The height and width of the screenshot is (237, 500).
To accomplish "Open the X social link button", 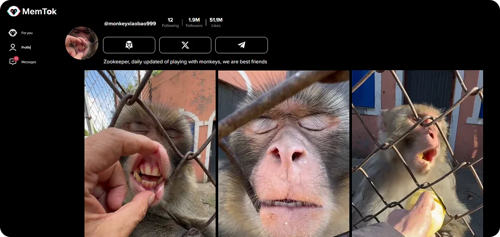I will [x=186, y=45].
